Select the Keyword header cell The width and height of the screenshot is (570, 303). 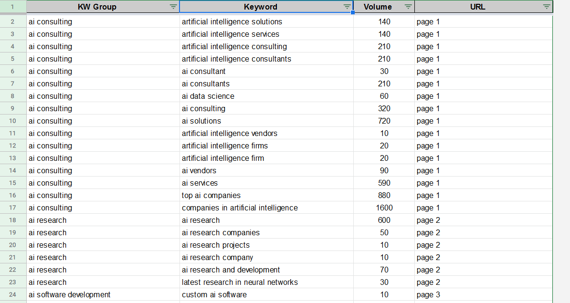pos(260,7)
